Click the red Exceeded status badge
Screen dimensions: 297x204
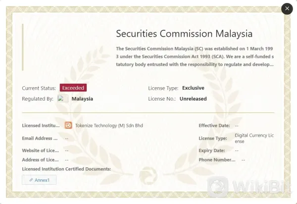coord(73,88)
